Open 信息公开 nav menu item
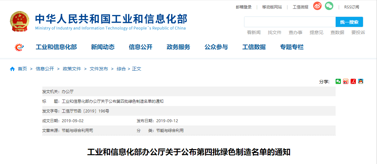The width and height of the screenshot is (377, 164). [141, 47]
